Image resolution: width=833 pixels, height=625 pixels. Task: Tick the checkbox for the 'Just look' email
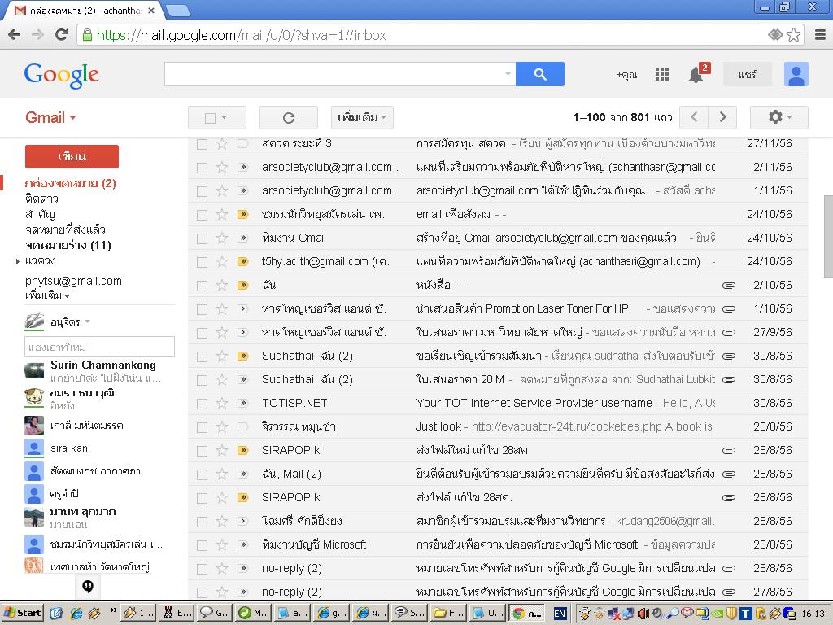[x=202, y=427]
